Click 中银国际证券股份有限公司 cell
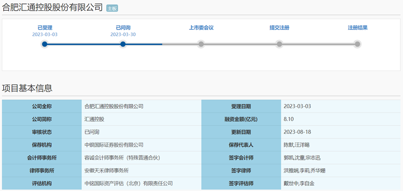The width and height of the screenshot is (403, 191). coord(141,145)
